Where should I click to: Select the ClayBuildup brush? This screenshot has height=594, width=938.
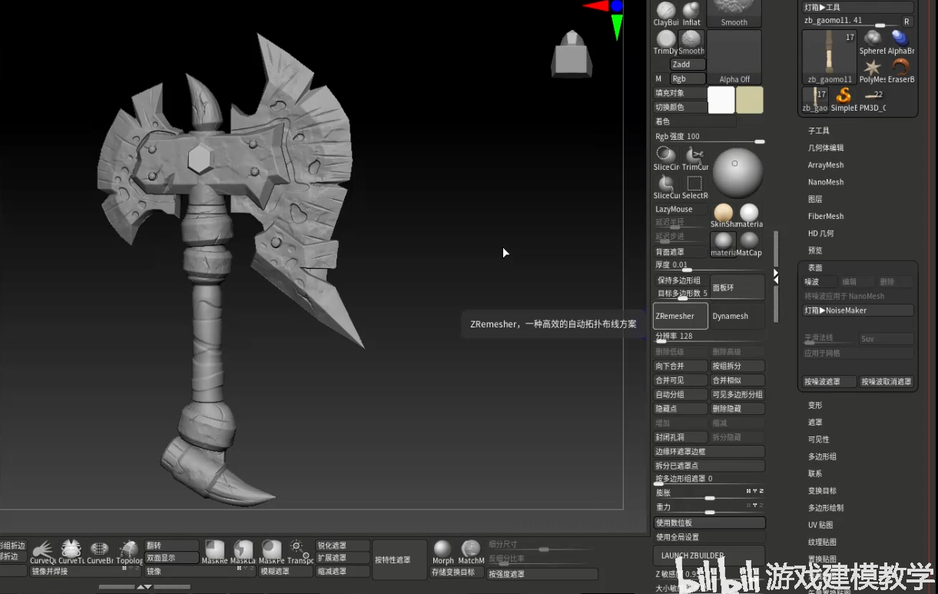click(x=666, y=14)
